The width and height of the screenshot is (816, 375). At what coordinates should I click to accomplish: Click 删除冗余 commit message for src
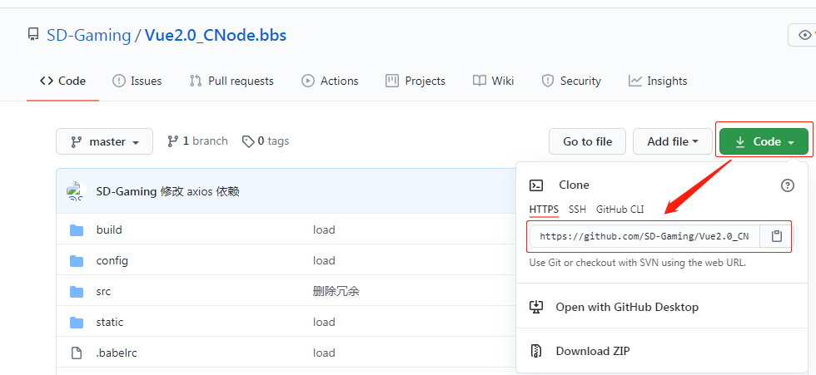pyautogui.click(x=336, y=291)
